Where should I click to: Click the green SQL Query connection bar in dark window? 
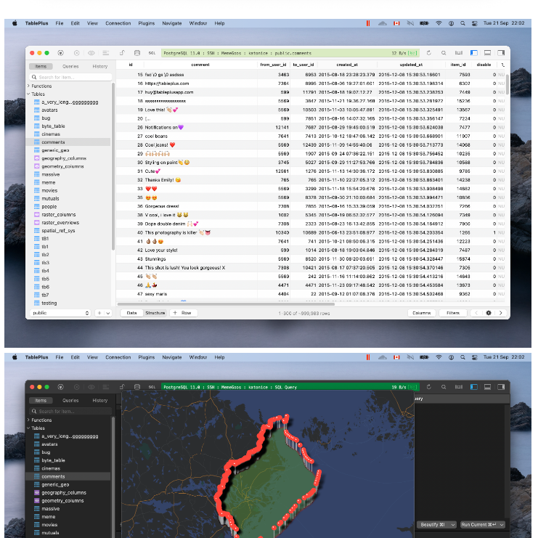(x=290, y=387)
